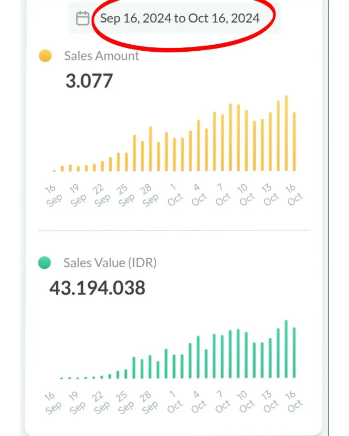Viewport: 349px width, 436px height.
Task: Click the calendar icon beside the date range
Action: pos(82,18)
